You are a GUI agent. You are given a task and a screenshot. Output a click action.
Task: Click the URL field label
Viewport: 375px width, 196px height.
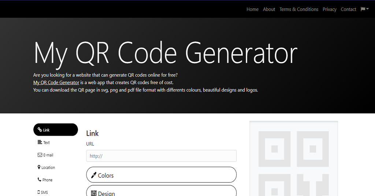[90, 144]
